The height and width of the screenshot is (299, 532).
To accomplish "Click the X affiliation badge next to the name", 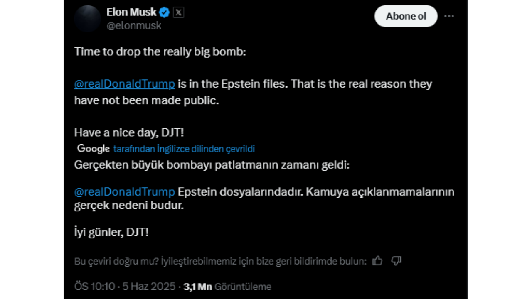I will pyautogui.click(x=178, y=12).
